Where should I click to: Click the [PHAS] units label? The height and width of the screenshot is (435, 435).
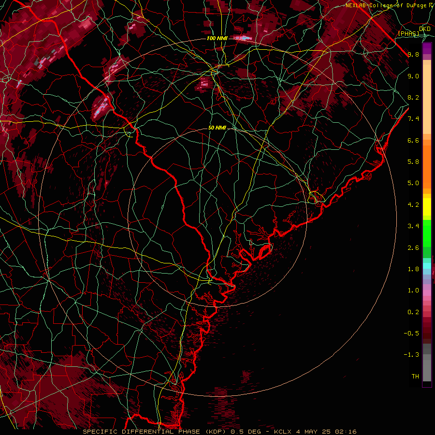click(x=408, y=34)
